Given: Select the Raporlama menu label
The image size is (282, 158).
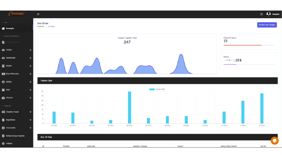Looking at the screenshot, I should pos(11,120).
